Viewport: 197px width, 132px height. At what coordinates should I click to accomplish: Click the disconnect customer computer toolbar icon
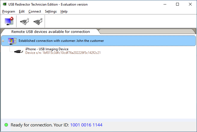(x=9, y=21)
